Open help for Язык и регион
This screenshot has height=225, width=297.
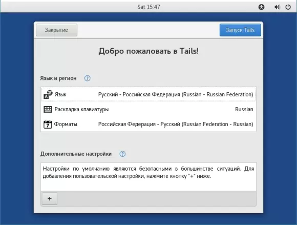tap(88, 78)
